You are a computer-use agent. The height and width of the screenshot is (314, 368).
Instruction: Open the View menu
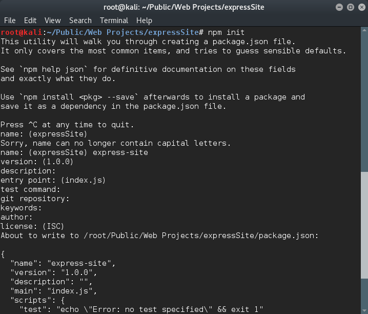pyautogui.click(x=52, y=21)
